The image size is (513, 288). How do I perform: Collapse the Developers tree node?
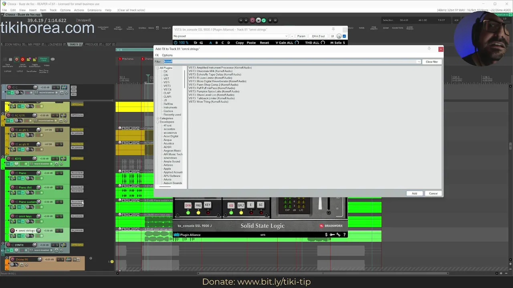tap(158, 122)
